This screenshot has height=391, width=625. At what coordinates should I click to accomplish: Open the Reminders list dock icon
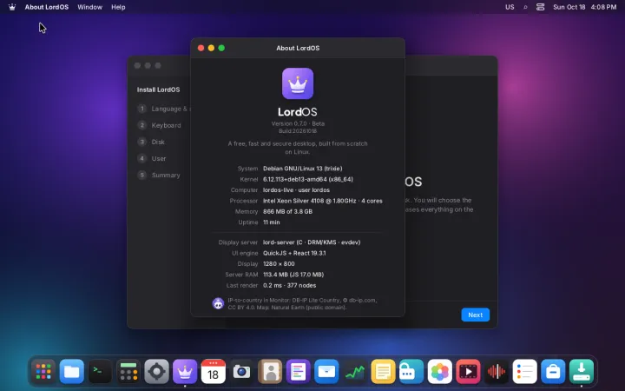524,372
